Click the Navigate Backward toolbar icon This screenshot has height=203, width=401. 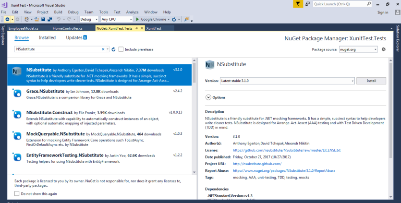(x=7, y=19)
